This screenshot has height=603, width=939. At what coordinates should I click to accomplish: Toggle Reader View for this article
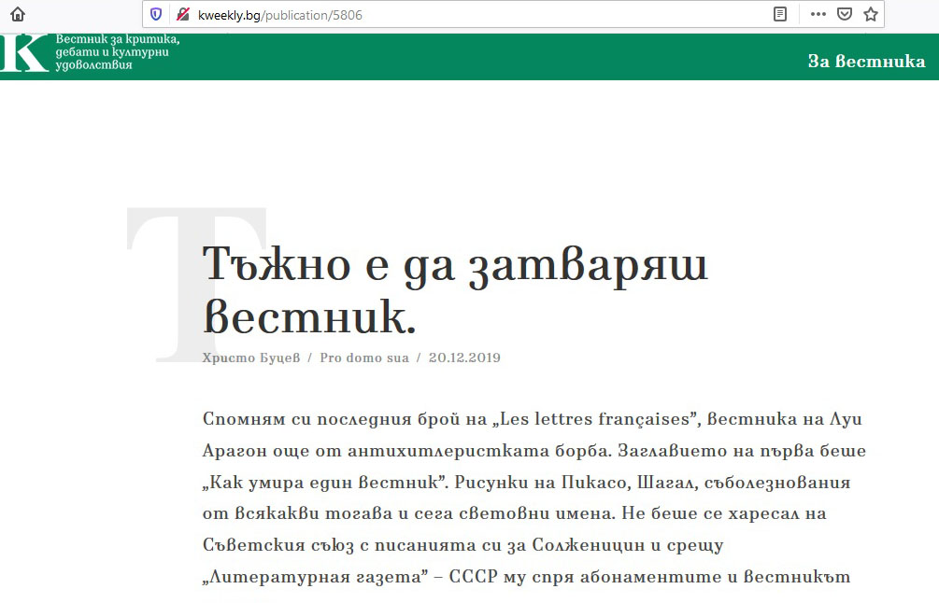point(780,14)
